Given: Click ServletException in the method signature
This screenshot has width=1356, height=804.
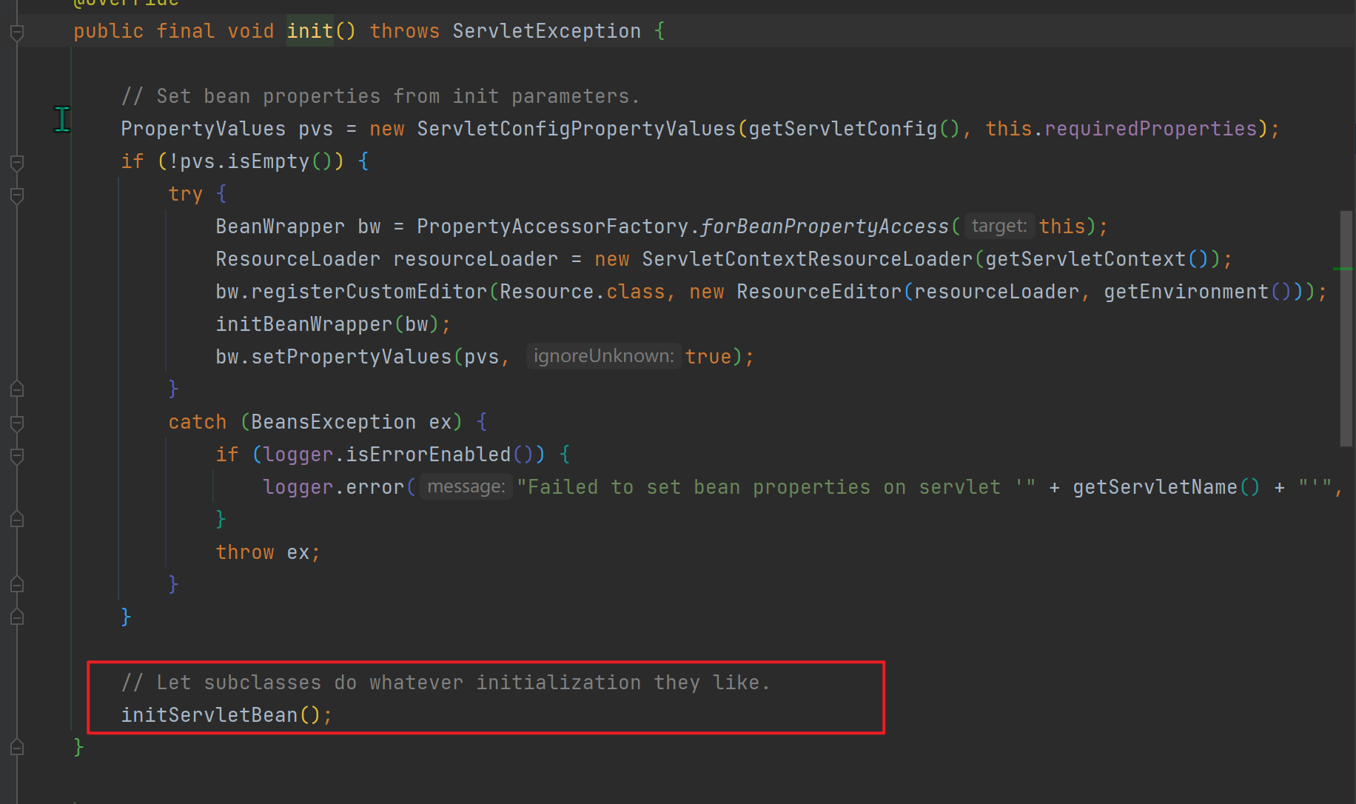Looking at the screenshot, I should (x=546, y=31).
